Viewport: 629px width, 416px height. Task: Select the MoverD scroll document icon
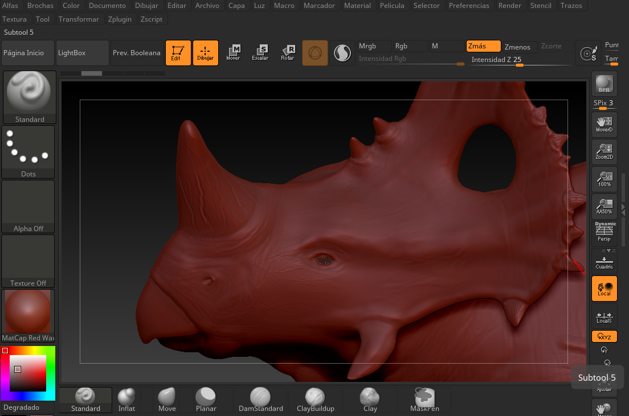click(604, 125)
